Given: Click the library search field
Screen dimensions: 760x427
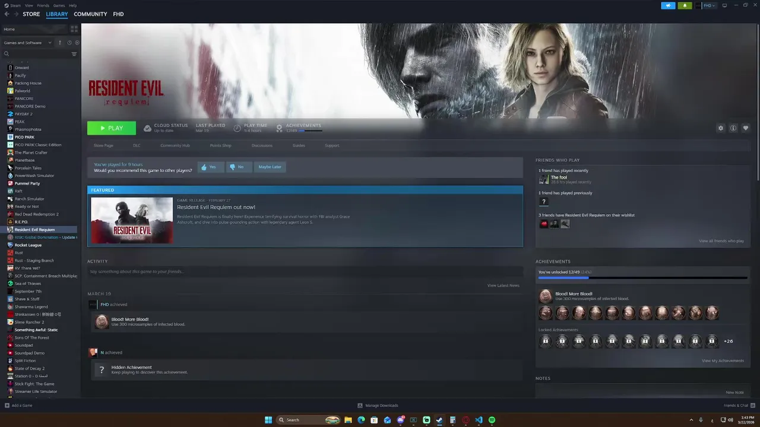Looking at the screenshot, I should pos(36,54).
